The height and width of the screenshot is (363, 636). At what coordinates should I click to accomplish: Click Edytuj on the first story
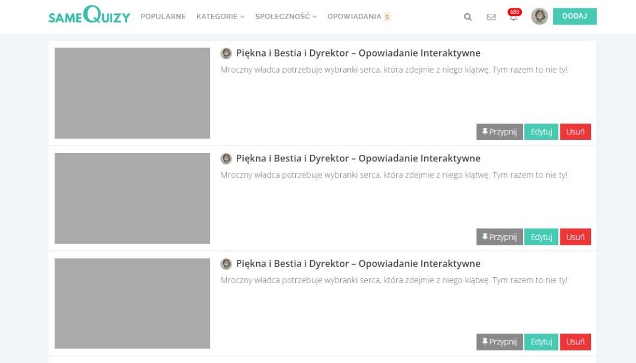point(541,132)
